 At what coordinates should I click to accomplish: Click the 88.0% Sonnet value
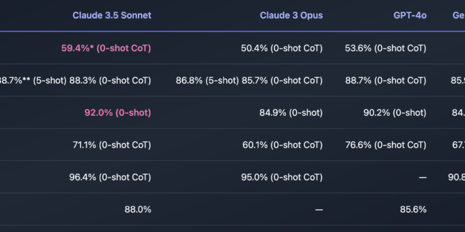pyautogui.click(x=138, y=210)
